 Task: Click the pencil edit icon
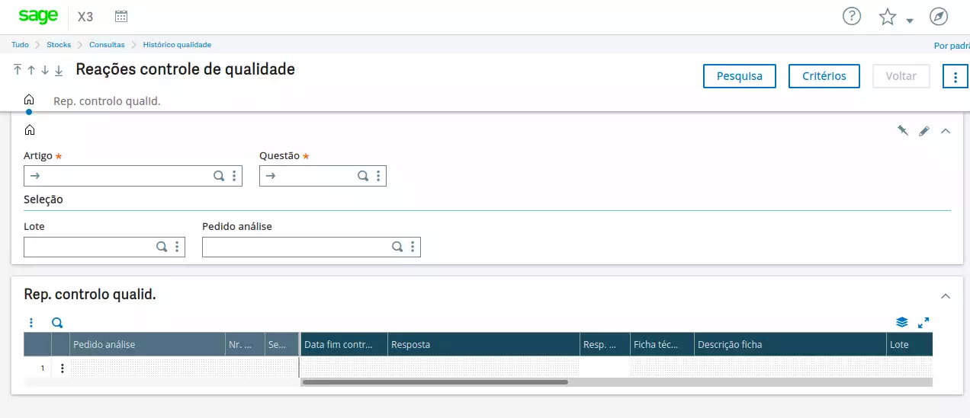click(924, 131)
